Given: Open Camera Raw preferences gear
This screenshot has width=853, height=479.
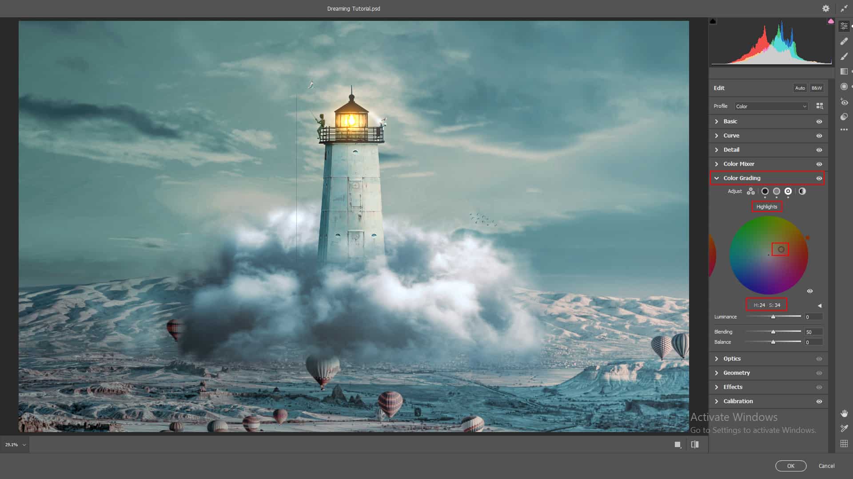Looking at the screenshot, I should [825, 8].
